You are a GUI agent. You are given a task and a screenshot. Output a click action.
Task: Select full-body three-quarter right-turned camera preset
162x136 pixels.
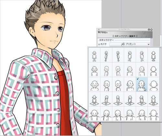[x=142, y=55]
